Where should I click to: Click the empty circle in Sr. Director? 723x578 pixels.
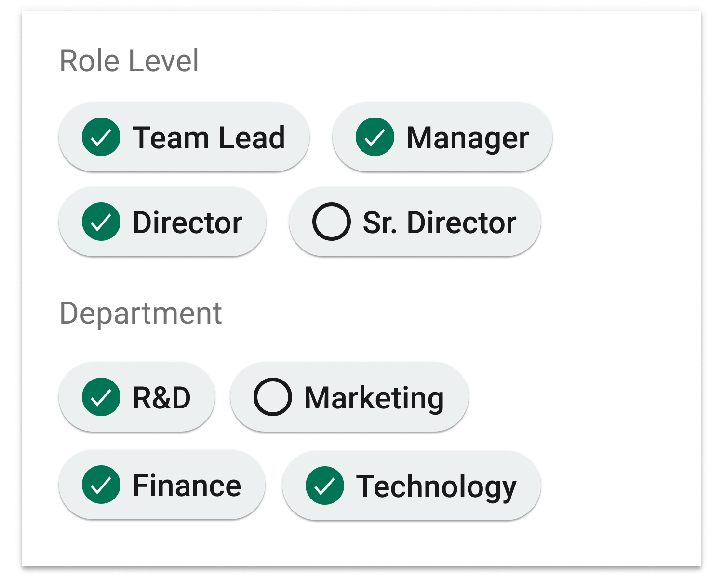pyautogui.click(x=332, y=222)
